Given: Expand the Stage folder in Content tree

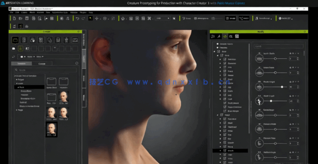Looking at the screenshot, I should 17,110.
